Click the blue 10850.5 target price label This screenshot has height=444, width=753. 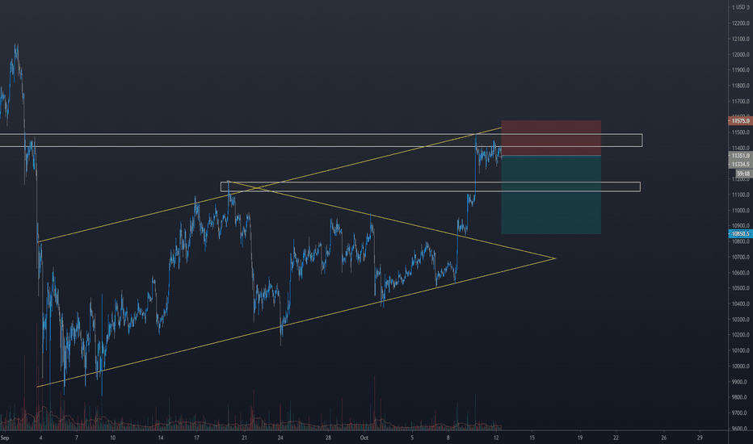click(x=741, y=234)
